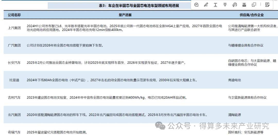Click the 奇瑞汽车 company cell
This screenshot has width=278, height=137.
click(14, 132)
